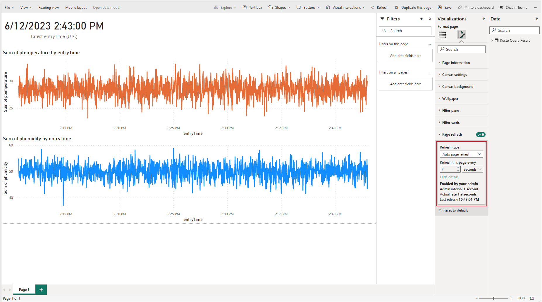Open the View menu
Image resolution: width=542 pixels, height=302 pixels.
(x=26, y=8)
